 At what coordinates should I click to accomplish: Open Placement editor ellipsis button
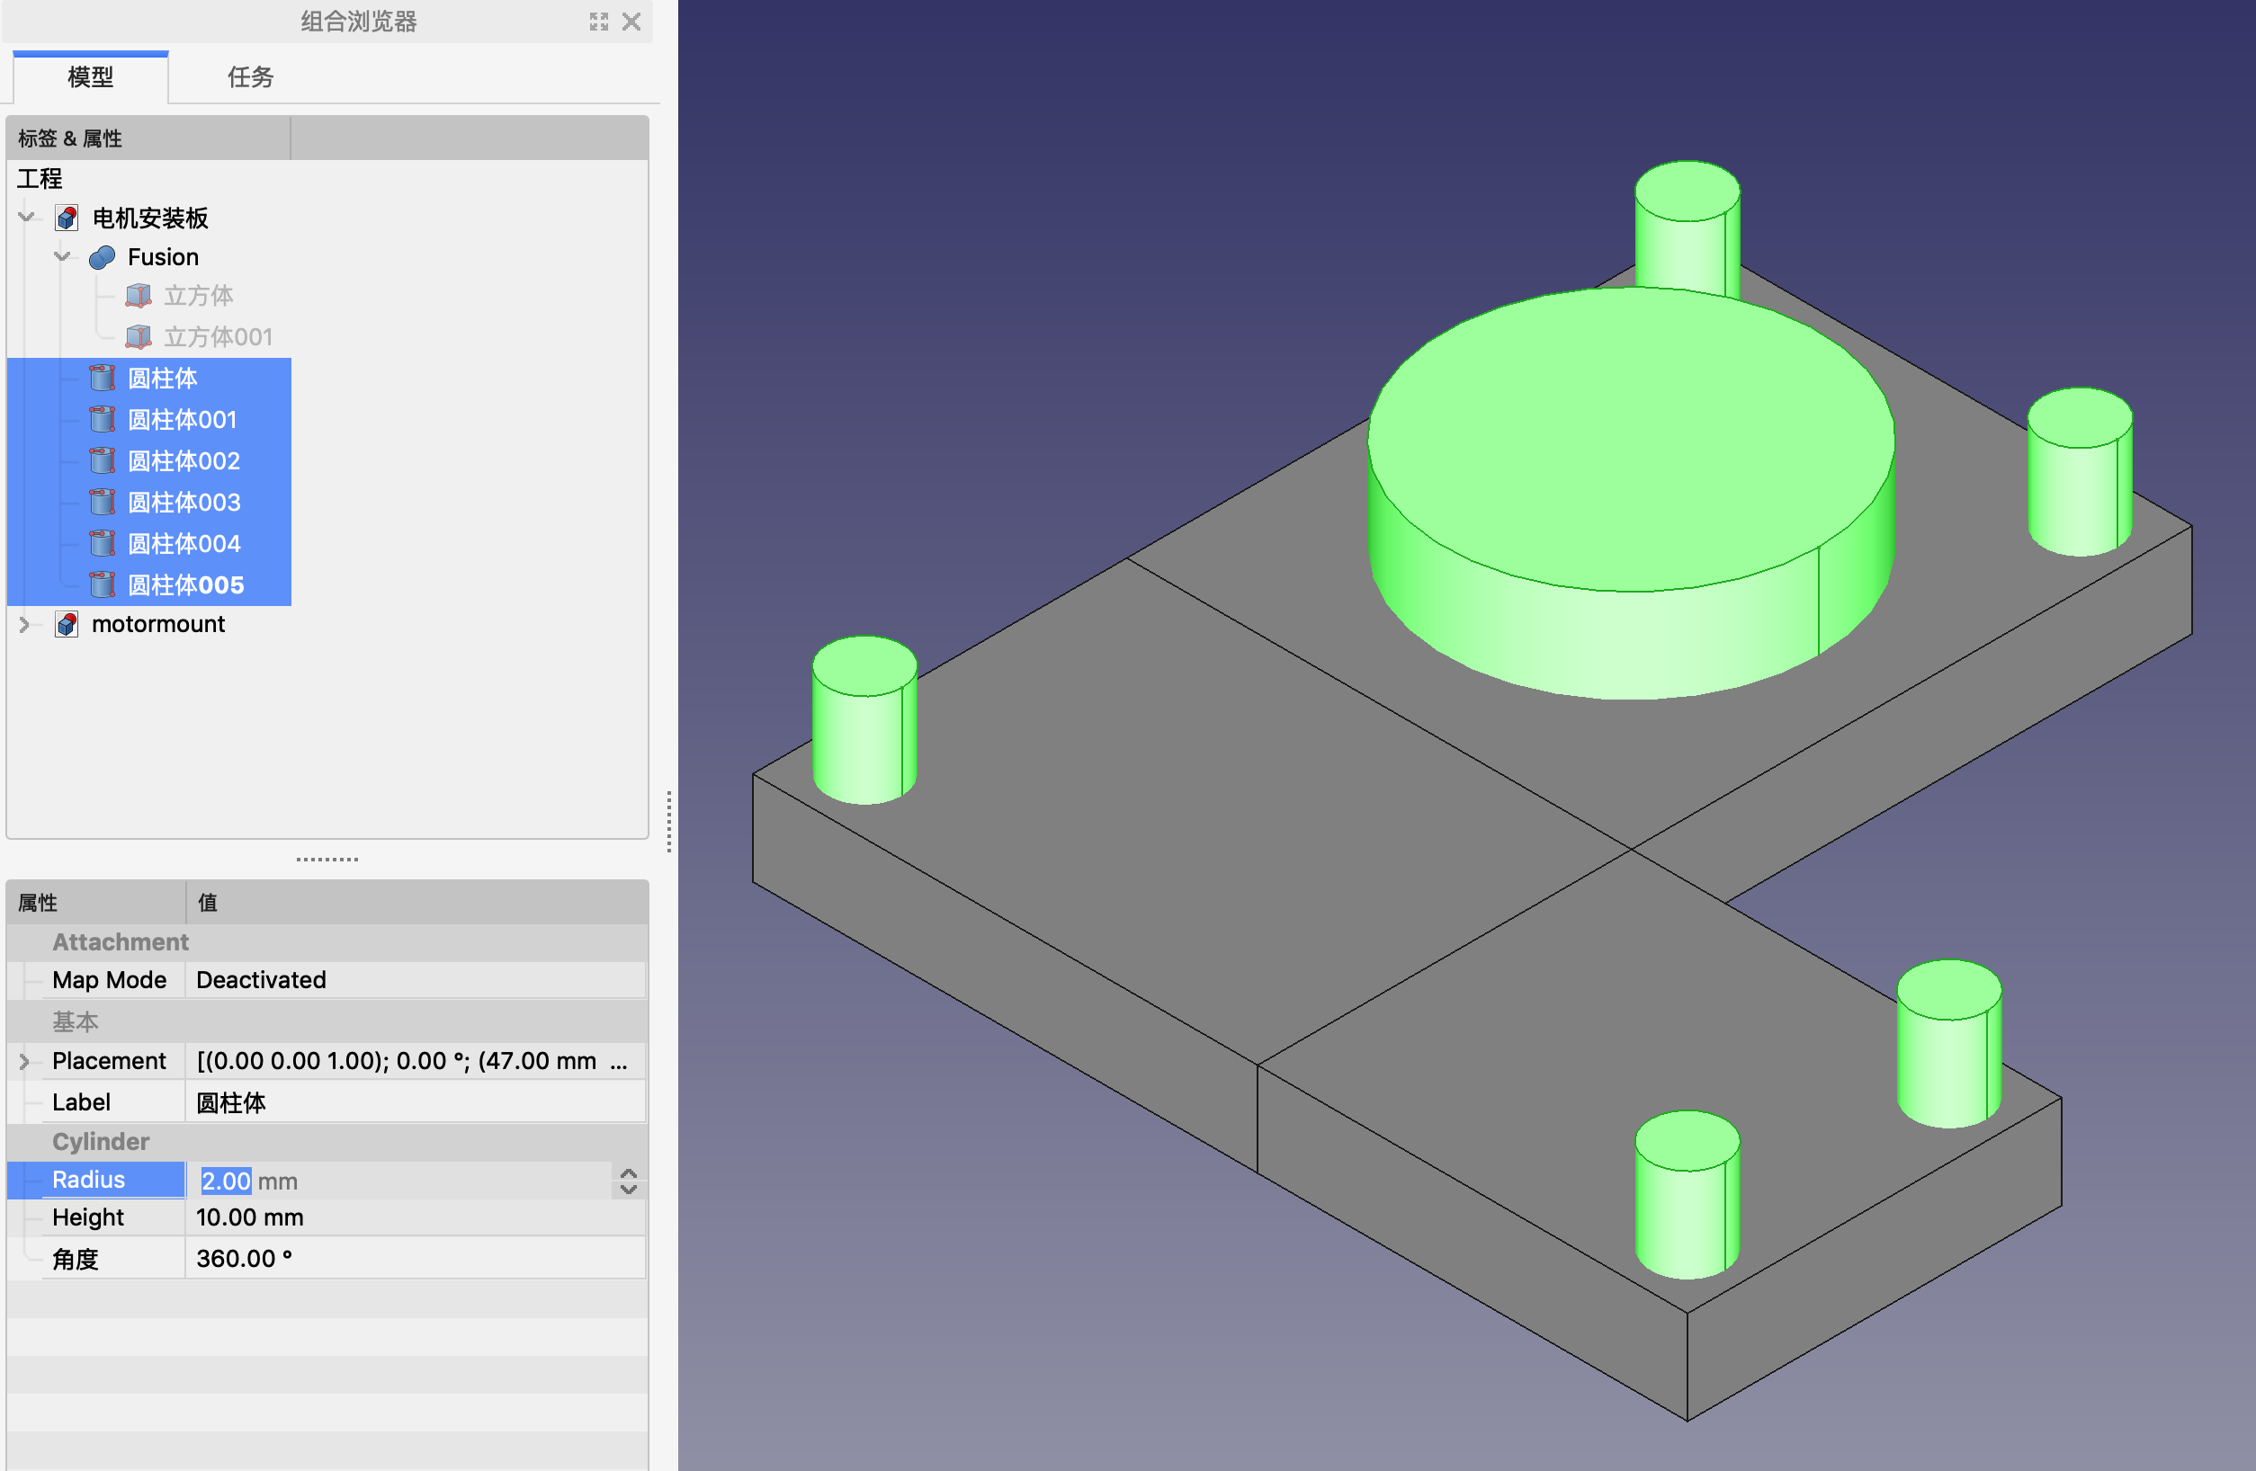coord(619,1062)
